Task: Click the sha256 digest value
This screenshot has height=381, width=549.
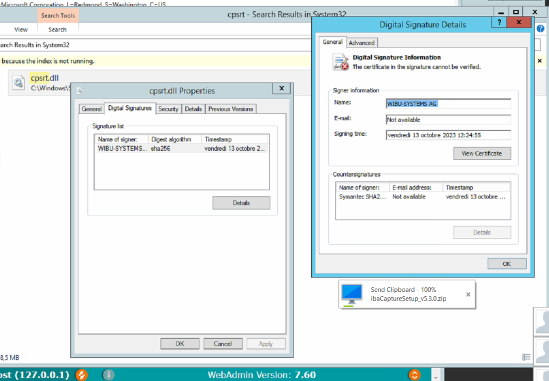Action: (x=160, y=149)
